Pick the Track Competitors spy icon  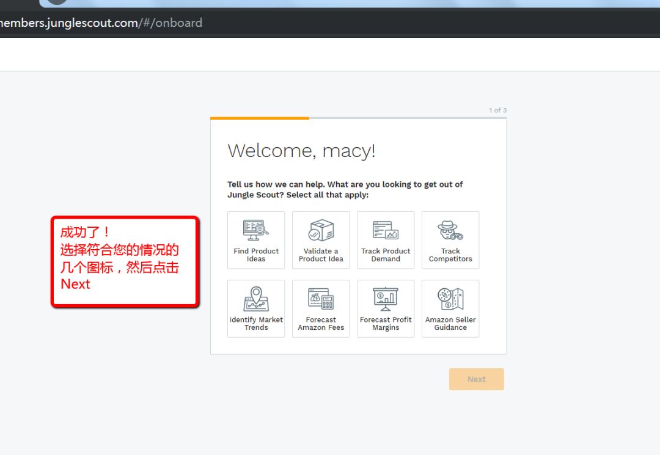(450, 230)
